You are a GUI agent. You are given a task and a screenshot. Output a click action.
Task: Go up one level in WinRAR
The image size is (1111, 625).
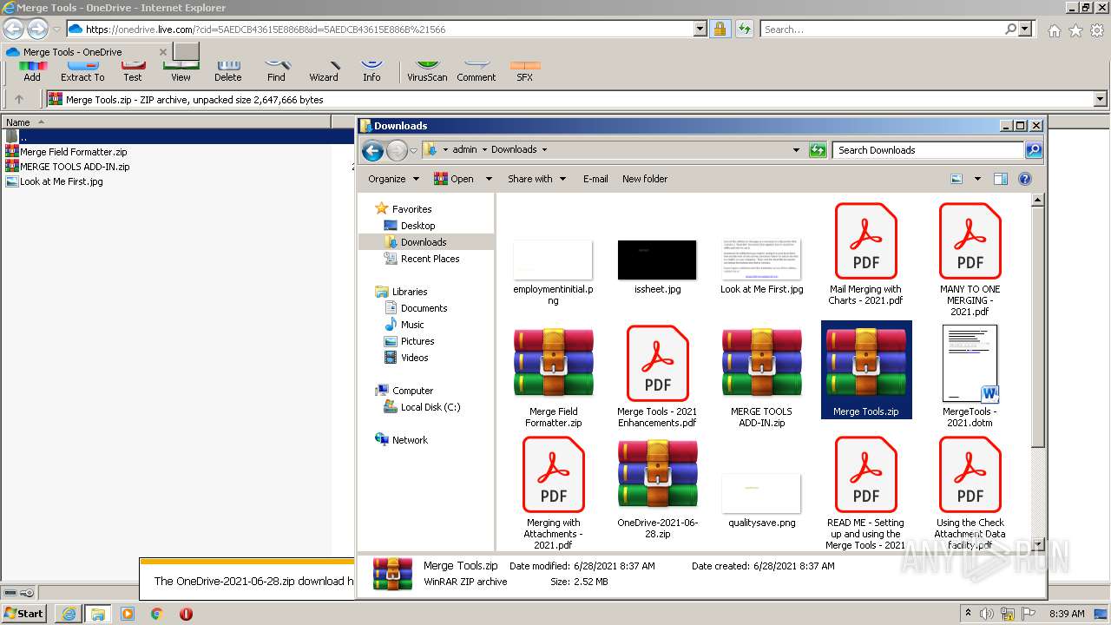[x=19, y=100]
